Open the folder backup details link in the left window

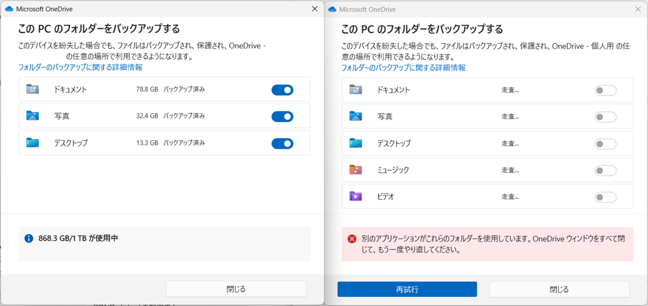point(80,67)
